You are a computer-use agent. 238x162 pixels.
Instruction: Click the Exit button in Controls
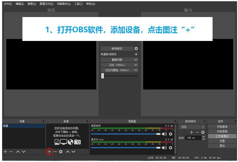click(222, 146)
